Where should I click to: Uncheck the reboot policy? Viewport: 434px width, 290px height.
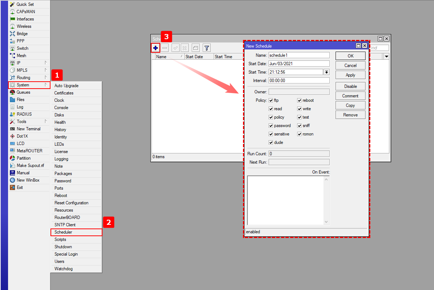[299, 100]
